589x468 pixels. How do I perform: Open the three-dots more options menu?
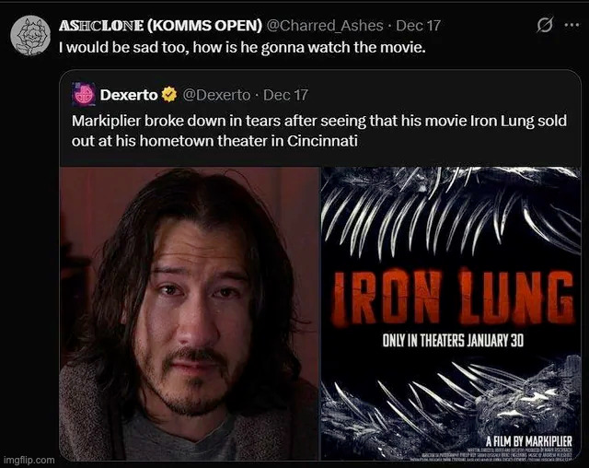[x=572, y=25]
